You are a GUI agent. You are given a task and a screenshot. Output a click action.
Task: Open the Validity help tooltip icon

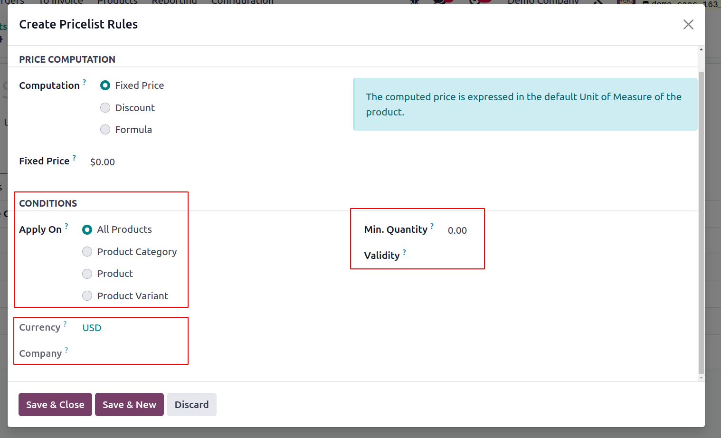[404, 252]
